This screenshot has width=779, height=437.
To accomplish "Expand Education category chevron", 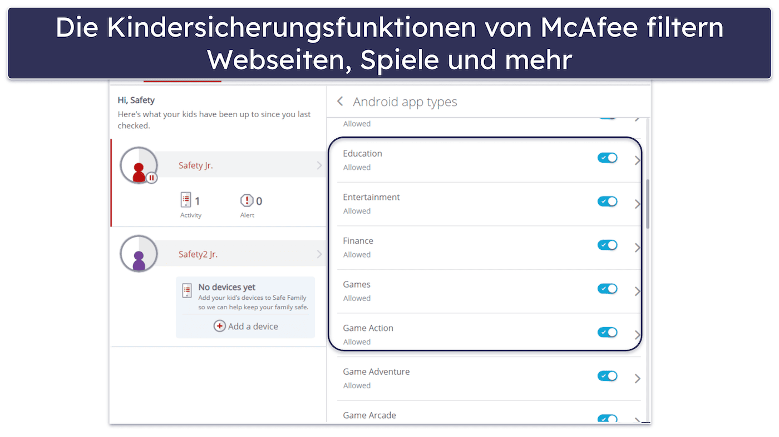I will [638, 160].
